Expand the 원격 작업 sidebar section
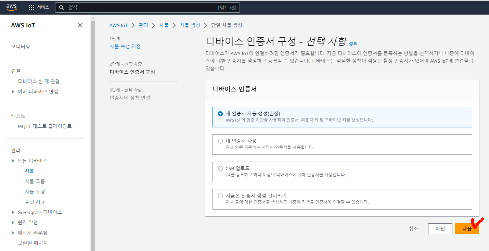 (13, 222)
